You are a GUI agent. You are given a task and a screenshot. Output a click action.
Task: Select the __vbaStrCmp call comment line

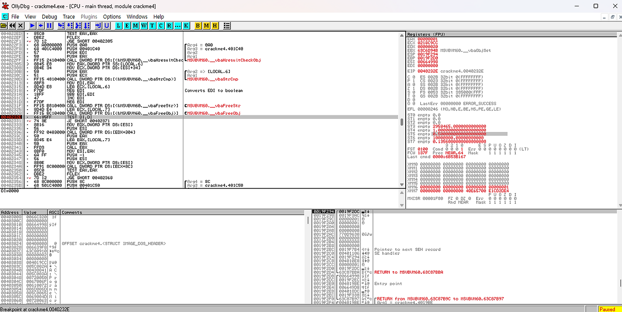coord(212,79)
